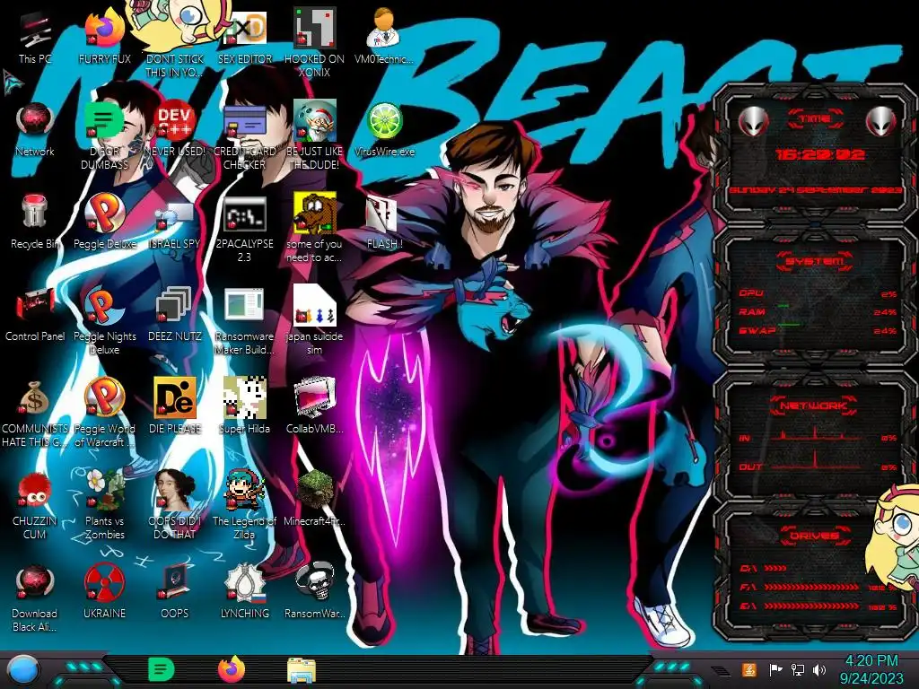The width and height of the screenshot is (919, 689).
Task: Open the VirusWire.exe lime icon
Action: (x=384, y=130)
